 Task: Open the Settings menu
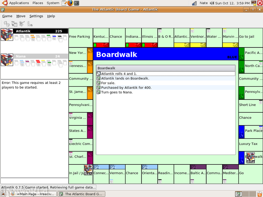[36, 16]
